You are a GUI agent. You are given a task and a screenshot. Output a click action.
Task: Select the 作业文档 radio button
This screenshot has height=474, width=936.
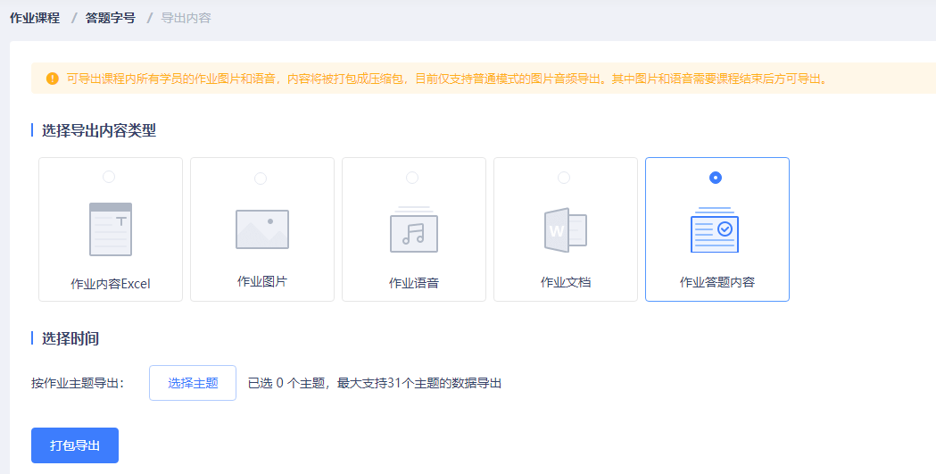tap(564, 178)
